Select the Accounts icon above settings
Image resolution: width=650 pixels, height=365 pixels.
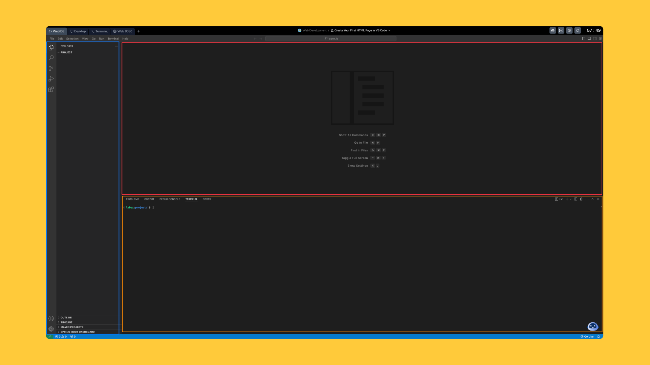[x=51, y=318]
